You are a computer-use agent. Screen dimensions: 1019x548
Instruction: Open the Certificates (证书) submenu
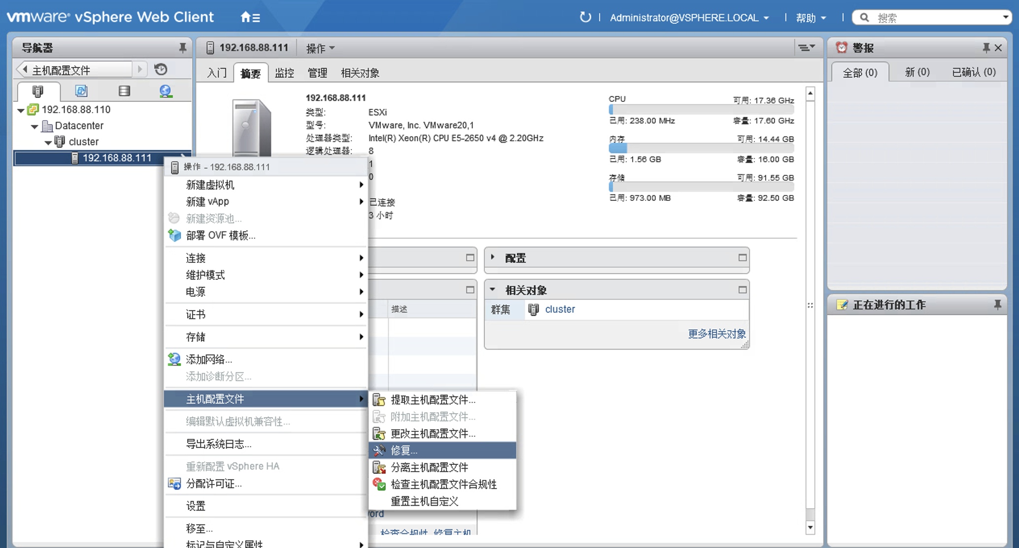[267, 314]
